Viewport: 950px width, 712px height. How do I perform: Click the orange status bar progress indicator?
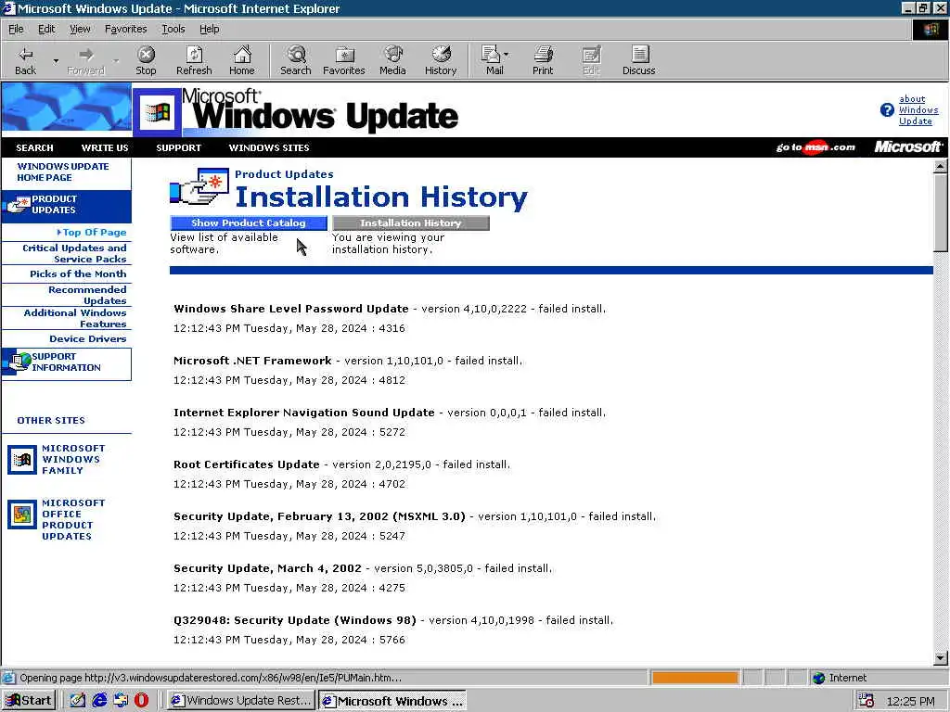point(695,678)
